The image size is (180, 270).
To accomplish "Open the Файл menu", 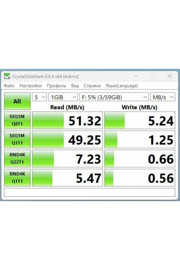I will click(9, 86).
